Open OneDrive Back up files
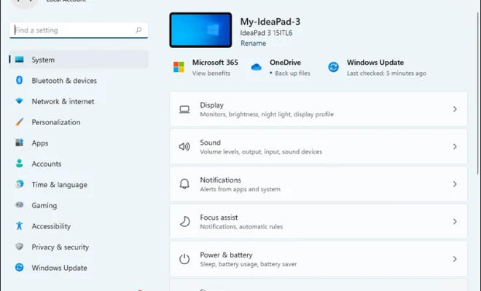 [x=292, y=73]
